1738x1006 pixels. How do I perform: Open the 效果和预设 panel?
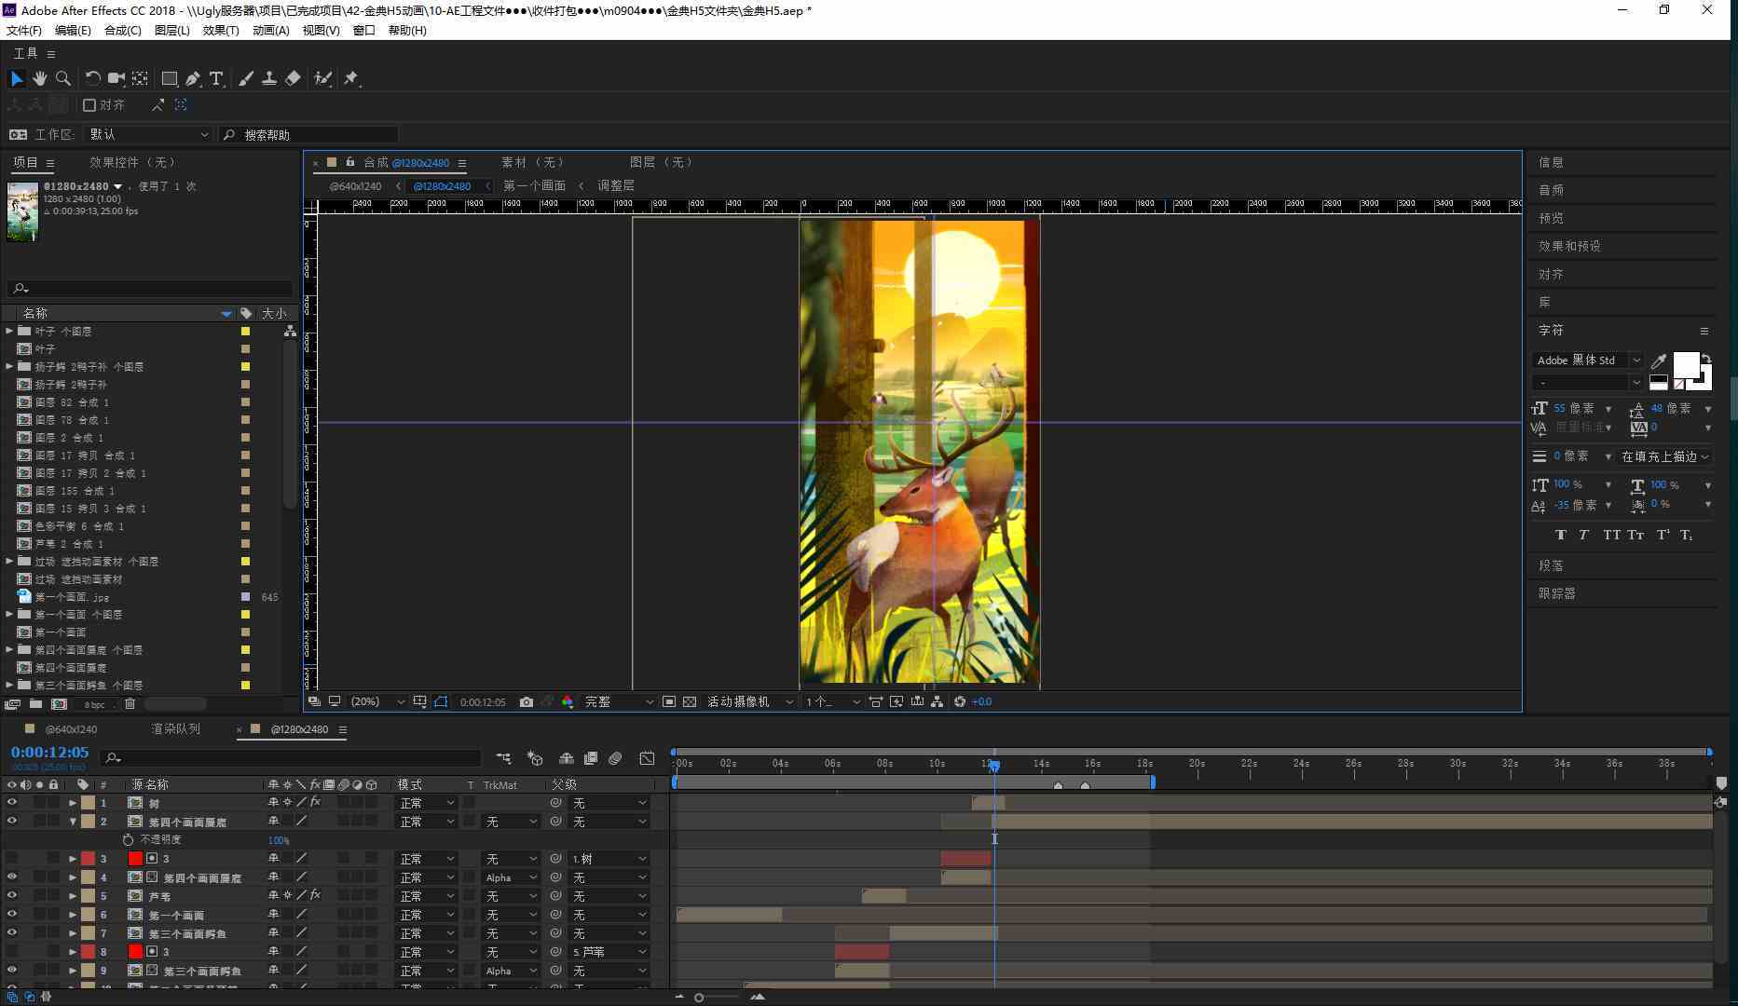point(1569,246)
